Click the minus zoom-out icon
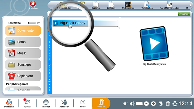Viewport: 194px width, 109px height. click(x=146, y=104)
